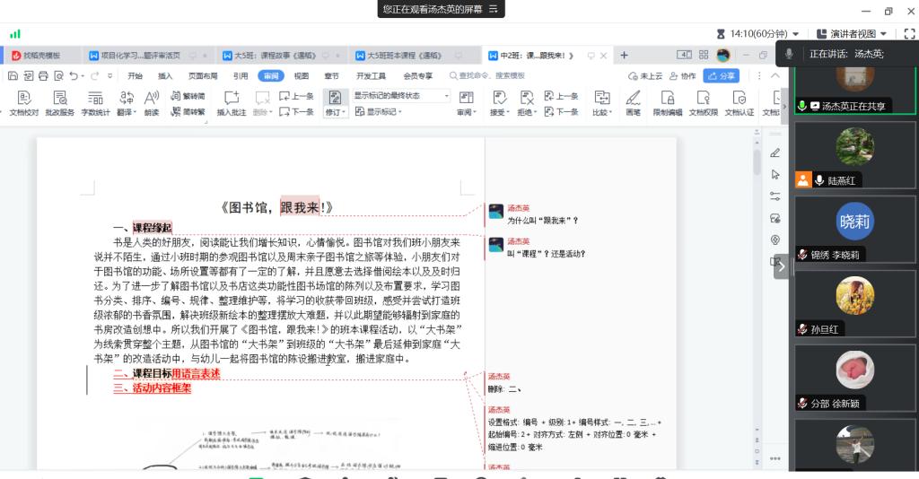This screenshot has height=479, width=919.
Task: Click the Redo arrow icon
Action: coord(94,75)
